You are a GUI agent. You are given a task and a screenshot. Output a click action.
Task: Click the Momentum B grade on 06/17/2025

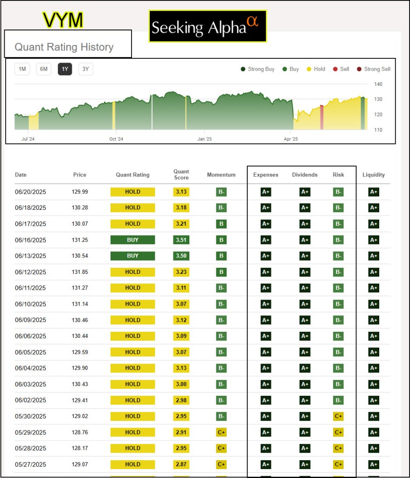tap(221, 224)
